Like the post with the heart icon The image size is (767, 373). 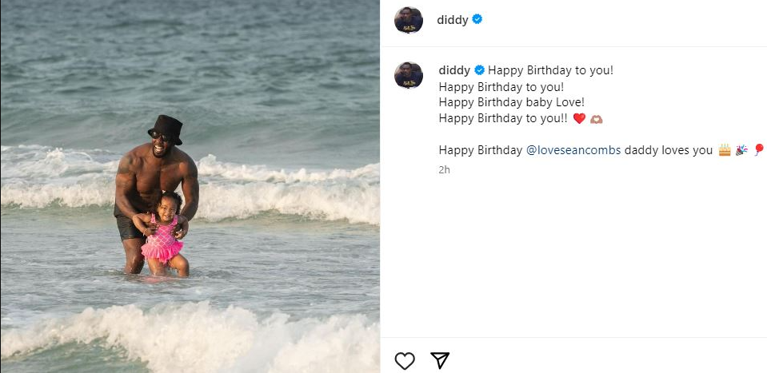pyautogui.click(x=405, y=361)
